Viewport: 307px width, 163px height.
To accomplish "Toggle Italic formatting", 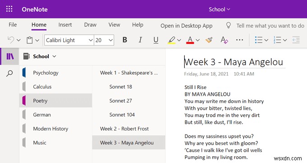I will coord(140,40).
